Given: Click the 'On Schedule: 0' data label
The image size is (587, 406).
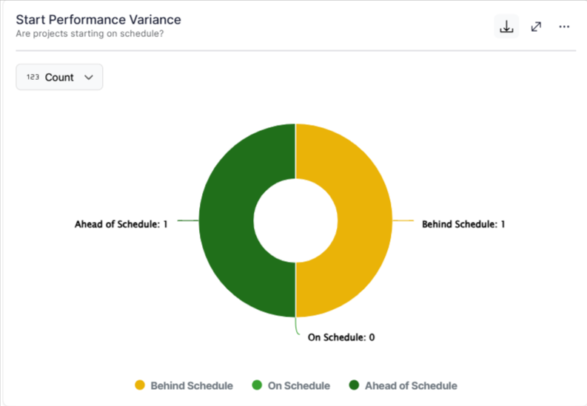Looking at the screenshot, I should click(341, 337).
